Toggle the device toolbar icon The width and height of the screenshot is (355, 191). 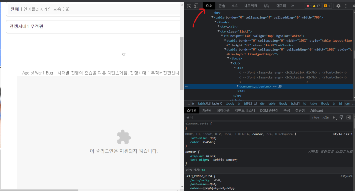[196, 6]
